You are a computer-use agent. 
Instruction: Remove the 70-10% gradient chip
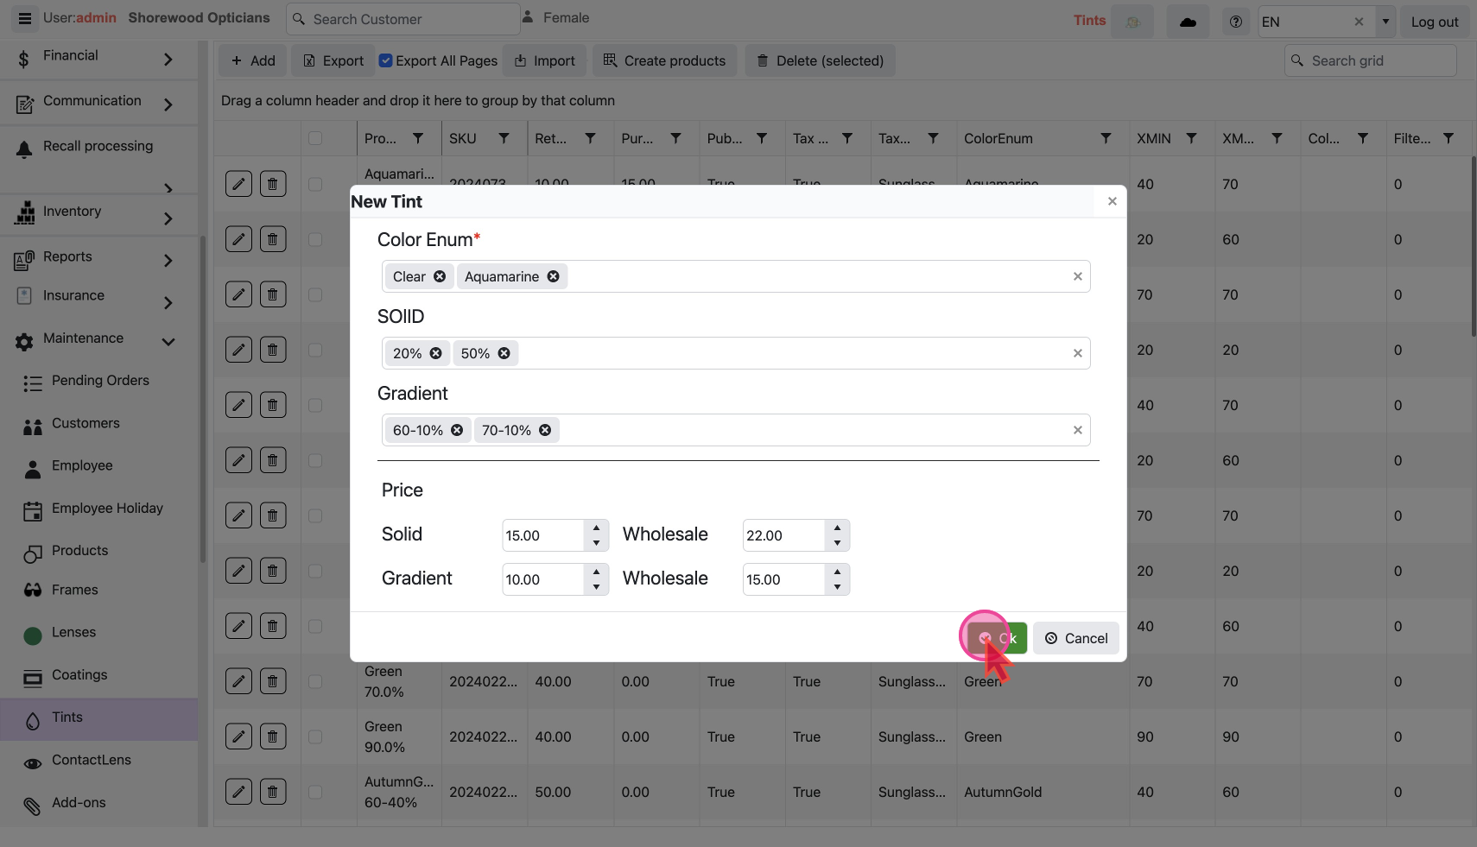[x=545, y=430]
